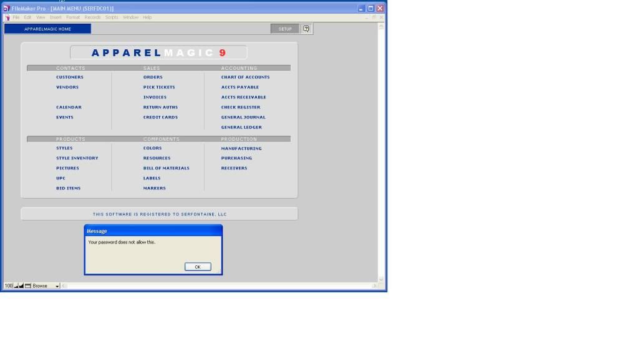Click the ApparelMagic 9 logo banner

(158, 52)
